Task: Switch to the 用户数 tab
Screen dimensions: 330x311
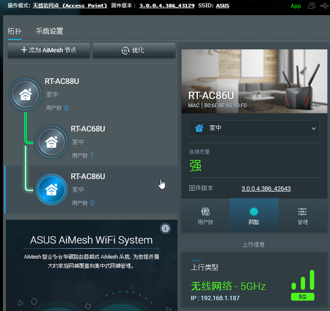Action: pos(205,216)
